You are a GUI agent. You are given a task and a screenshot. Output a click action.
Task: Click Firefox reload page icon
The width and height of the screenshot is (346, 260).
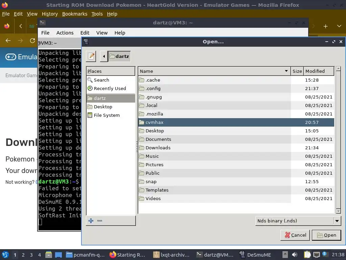[32, 41]
